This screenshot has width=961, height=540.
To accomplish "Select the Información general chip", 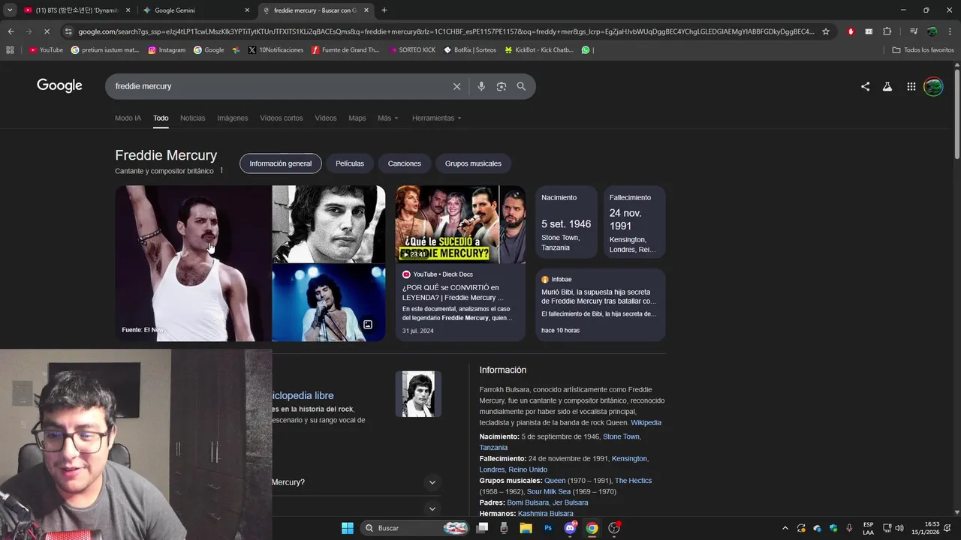I will coord(281,163).
